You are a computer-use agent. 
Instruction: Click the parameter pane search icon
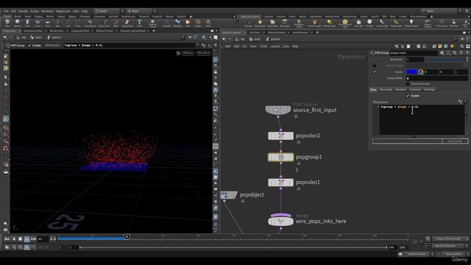tap(455, 53)
